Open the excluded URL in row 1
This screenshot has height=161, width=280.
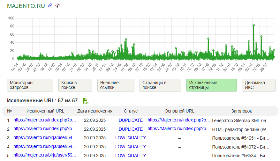click(x=45, y=121)
